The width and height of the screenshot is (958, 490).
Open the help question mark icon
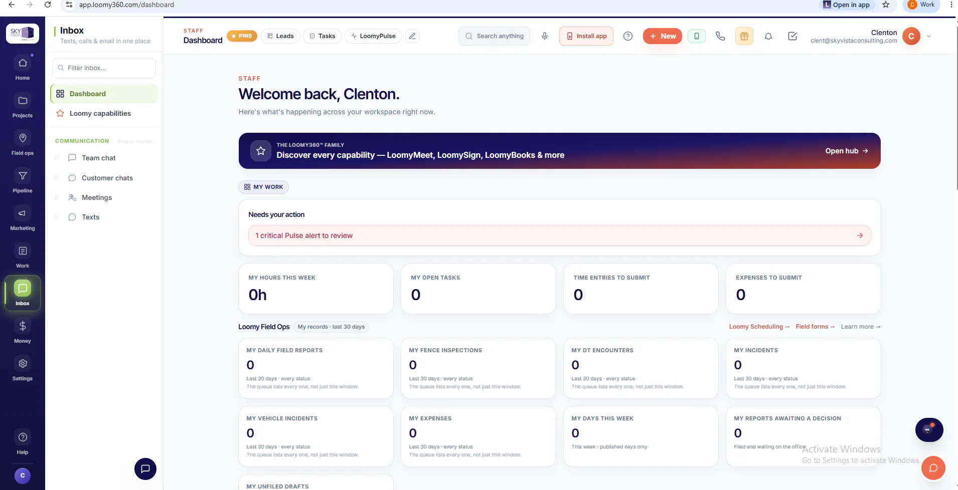pos(628,36)
